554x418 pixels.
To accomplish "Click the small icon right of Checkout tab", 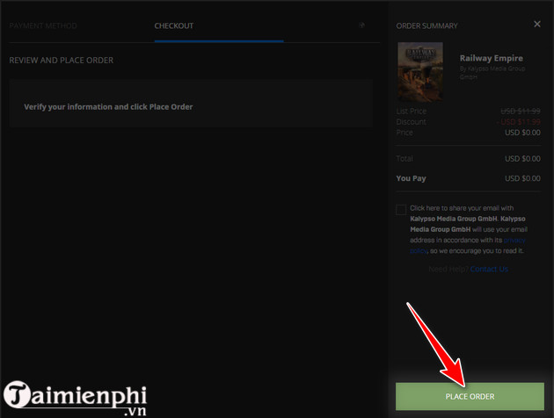I will [x=361, y=25].
